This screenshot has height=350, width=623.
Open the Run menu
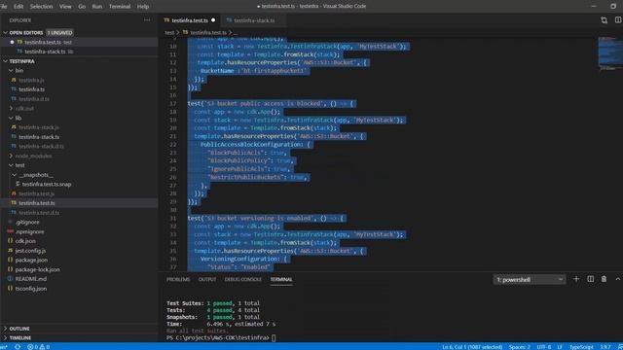coord(97,7)
